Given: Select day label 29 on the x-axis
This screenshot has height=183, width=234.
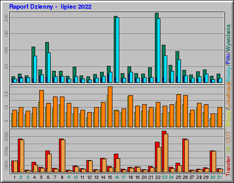Looking at the screenshot, I should click(x=206, y=178).
